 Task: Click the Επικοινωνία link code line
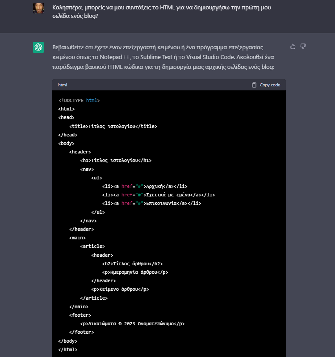(x=151, y=203)
